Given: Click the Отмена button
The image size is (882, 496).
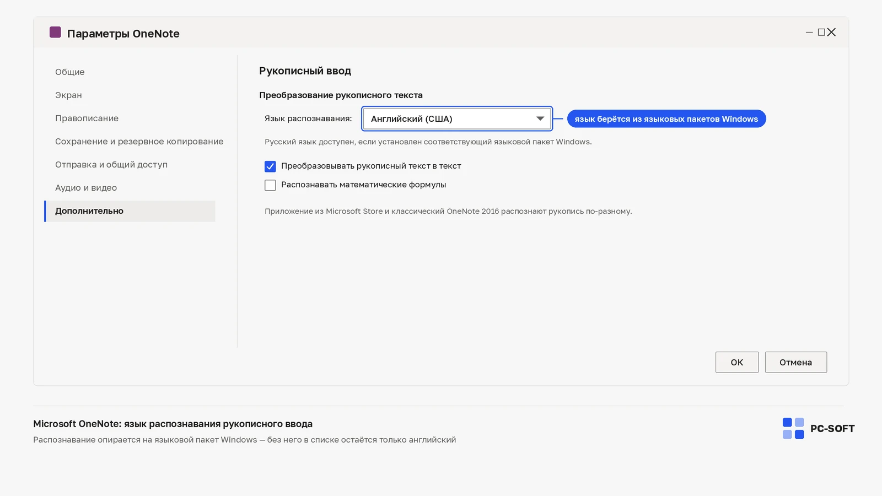Looking at the screenshot, I should [796, 362].
